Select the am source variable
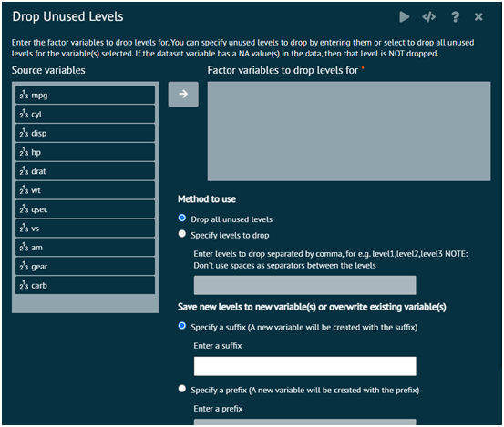504x427 pixels. coord(85,248)
